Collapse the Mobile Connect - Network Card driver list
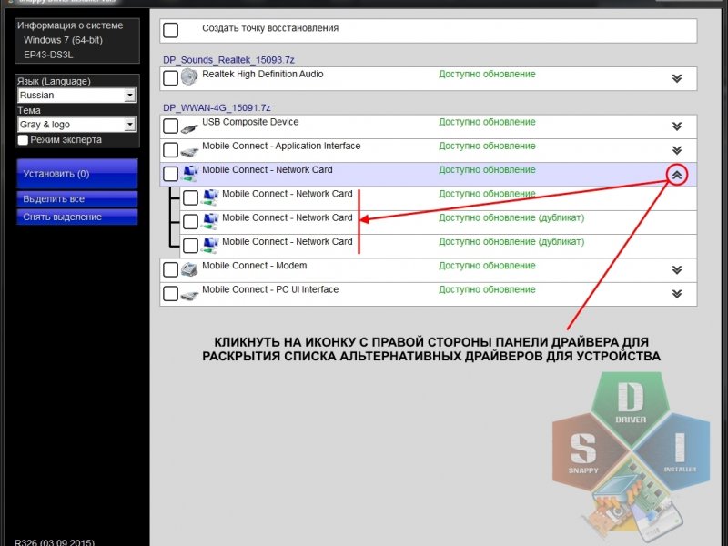Viewport: 728px width, 546px height. tap(677, 175)
